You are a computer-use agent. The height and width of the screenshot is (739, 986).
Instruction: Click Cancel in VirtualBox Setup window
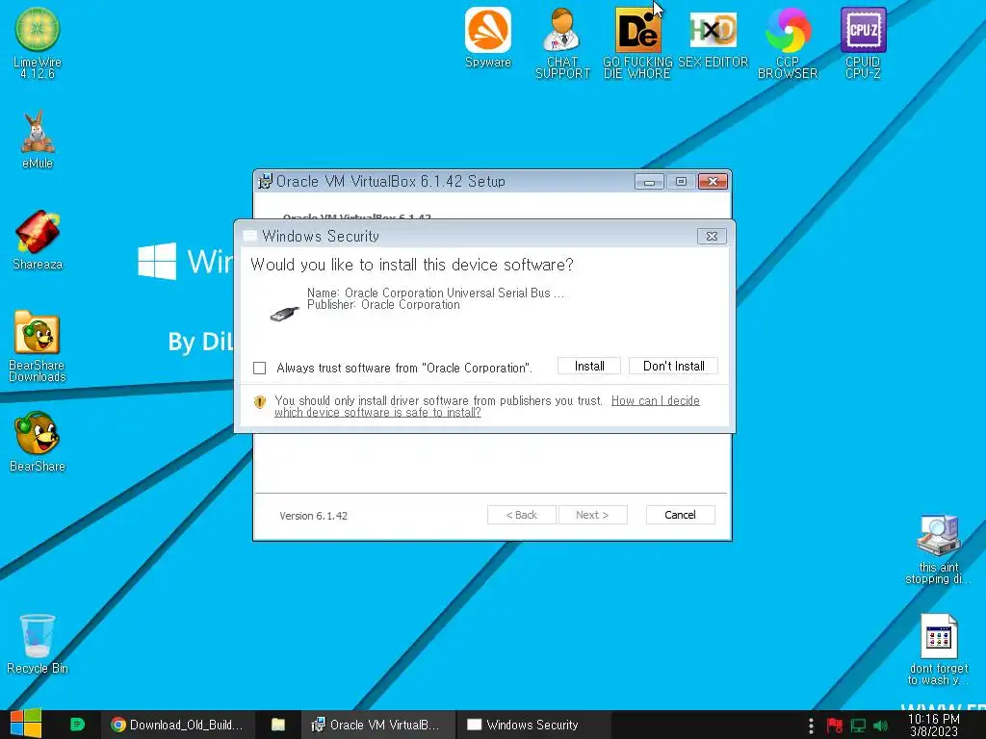(x=681, y=515)
